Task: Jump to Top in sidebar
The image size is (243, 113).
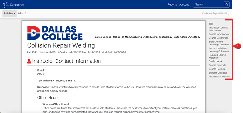Action: (x=211, y=24)
